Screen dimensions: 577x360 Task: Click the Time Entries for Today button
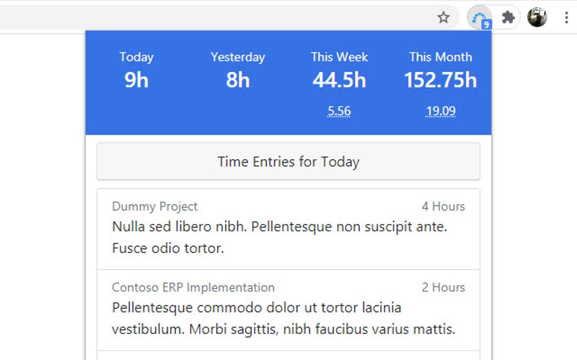[288, 162]
